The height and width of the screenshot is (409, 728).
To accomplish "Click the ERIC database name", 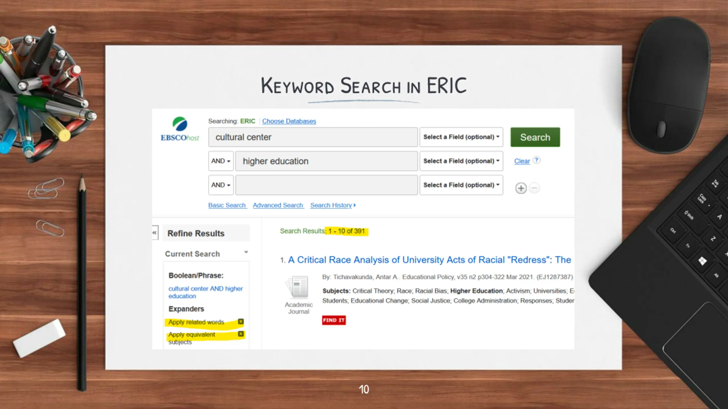I will tap(248, 121).
